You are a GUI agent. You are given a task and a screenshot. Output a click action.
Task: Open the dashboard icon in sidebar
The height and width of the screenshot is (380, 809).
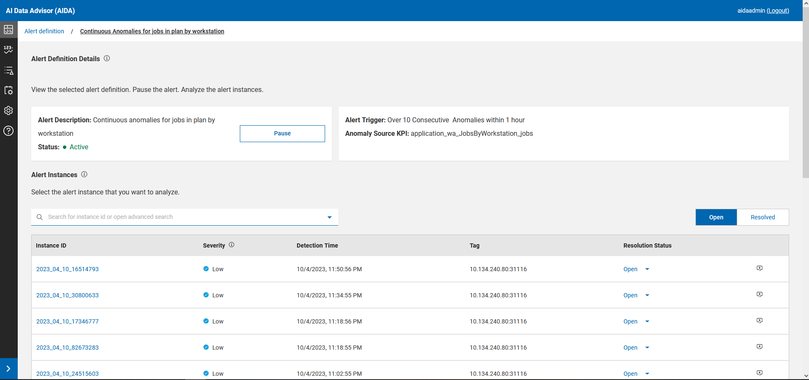pyautogui.click(x=8, y=30)
